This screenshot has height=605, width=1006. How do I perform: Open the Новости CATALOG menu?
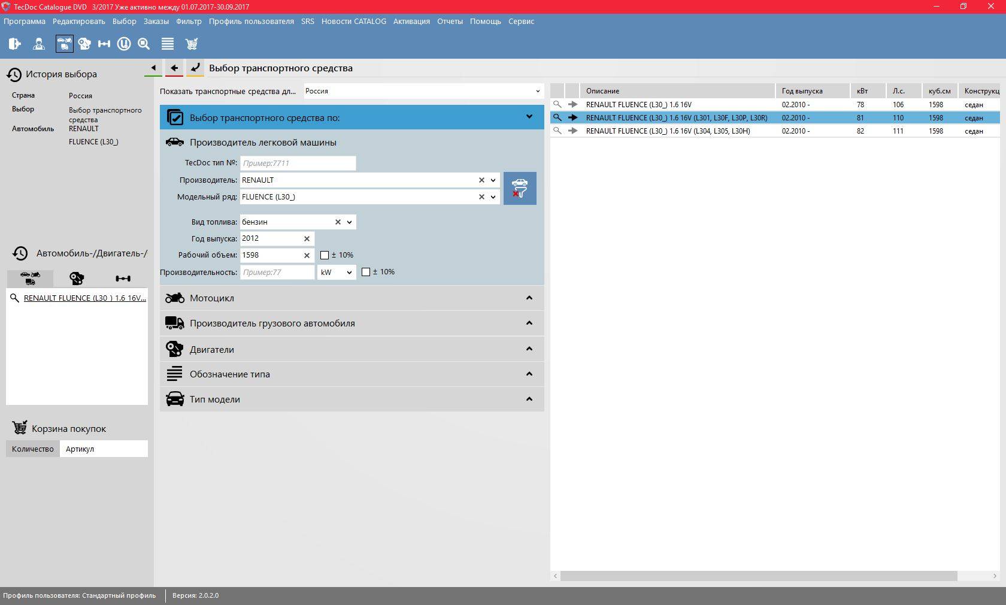[354, 21]
